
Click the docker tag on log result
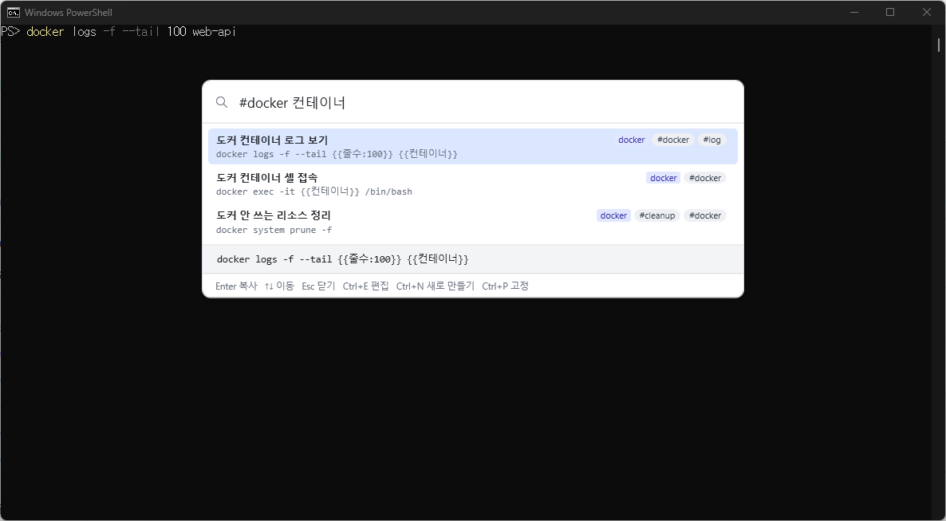pos(631,140)
